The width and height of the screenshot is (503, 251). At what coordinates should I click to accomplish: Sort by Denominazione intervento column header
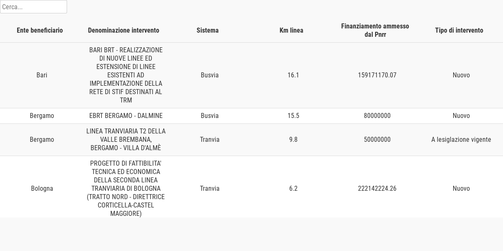tap(124, 30)
